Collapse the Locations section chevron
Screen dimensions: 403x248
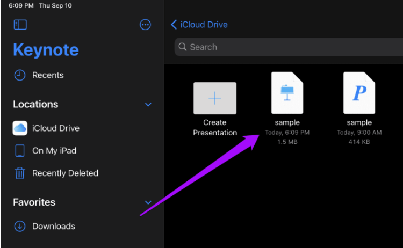(148, 105)
